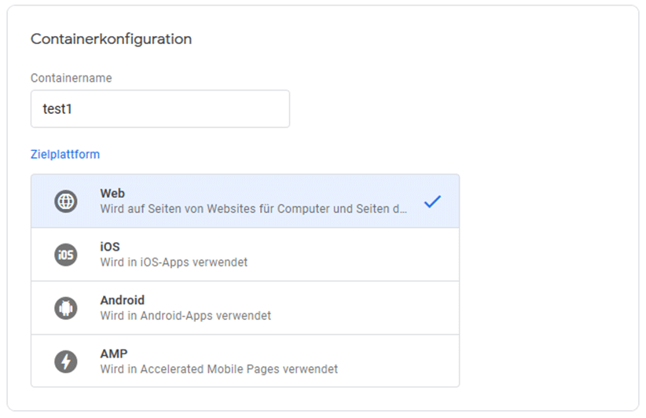Pick the AMP platform option
The height and width of the screenshot is (418, 646).
coord(245,361)
